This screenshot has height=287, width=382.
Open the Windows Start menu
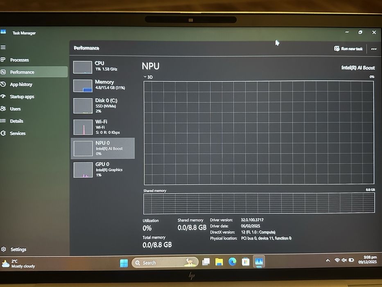coord(124,263)
